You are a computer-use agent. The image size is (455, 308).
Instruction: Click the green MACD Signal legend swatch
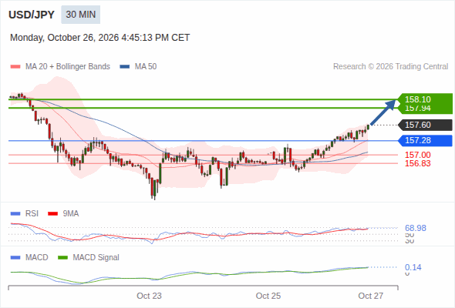(63, 258)
